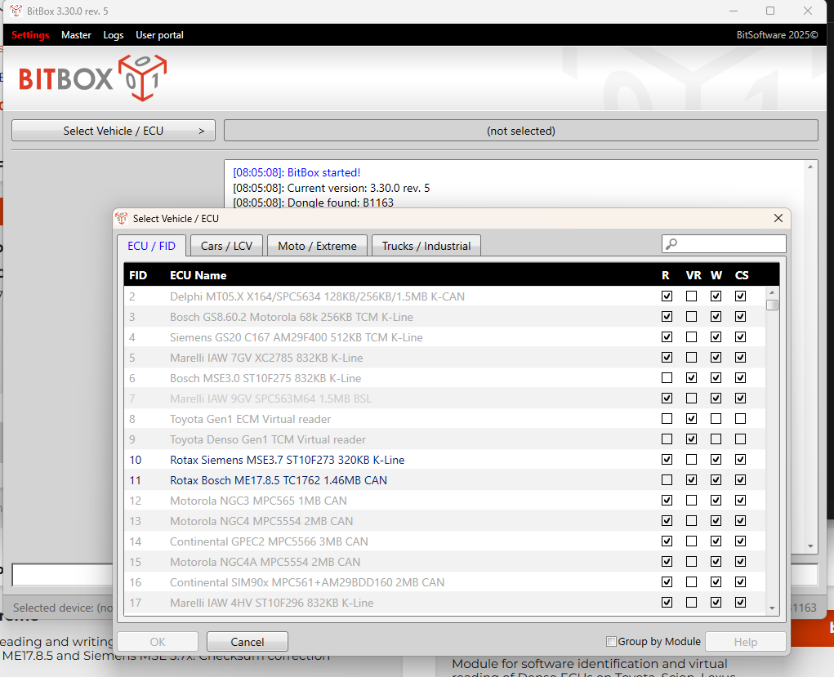Click the ECU Name column header
Viewport: 834px width, 677px height.
pos(198,275)
